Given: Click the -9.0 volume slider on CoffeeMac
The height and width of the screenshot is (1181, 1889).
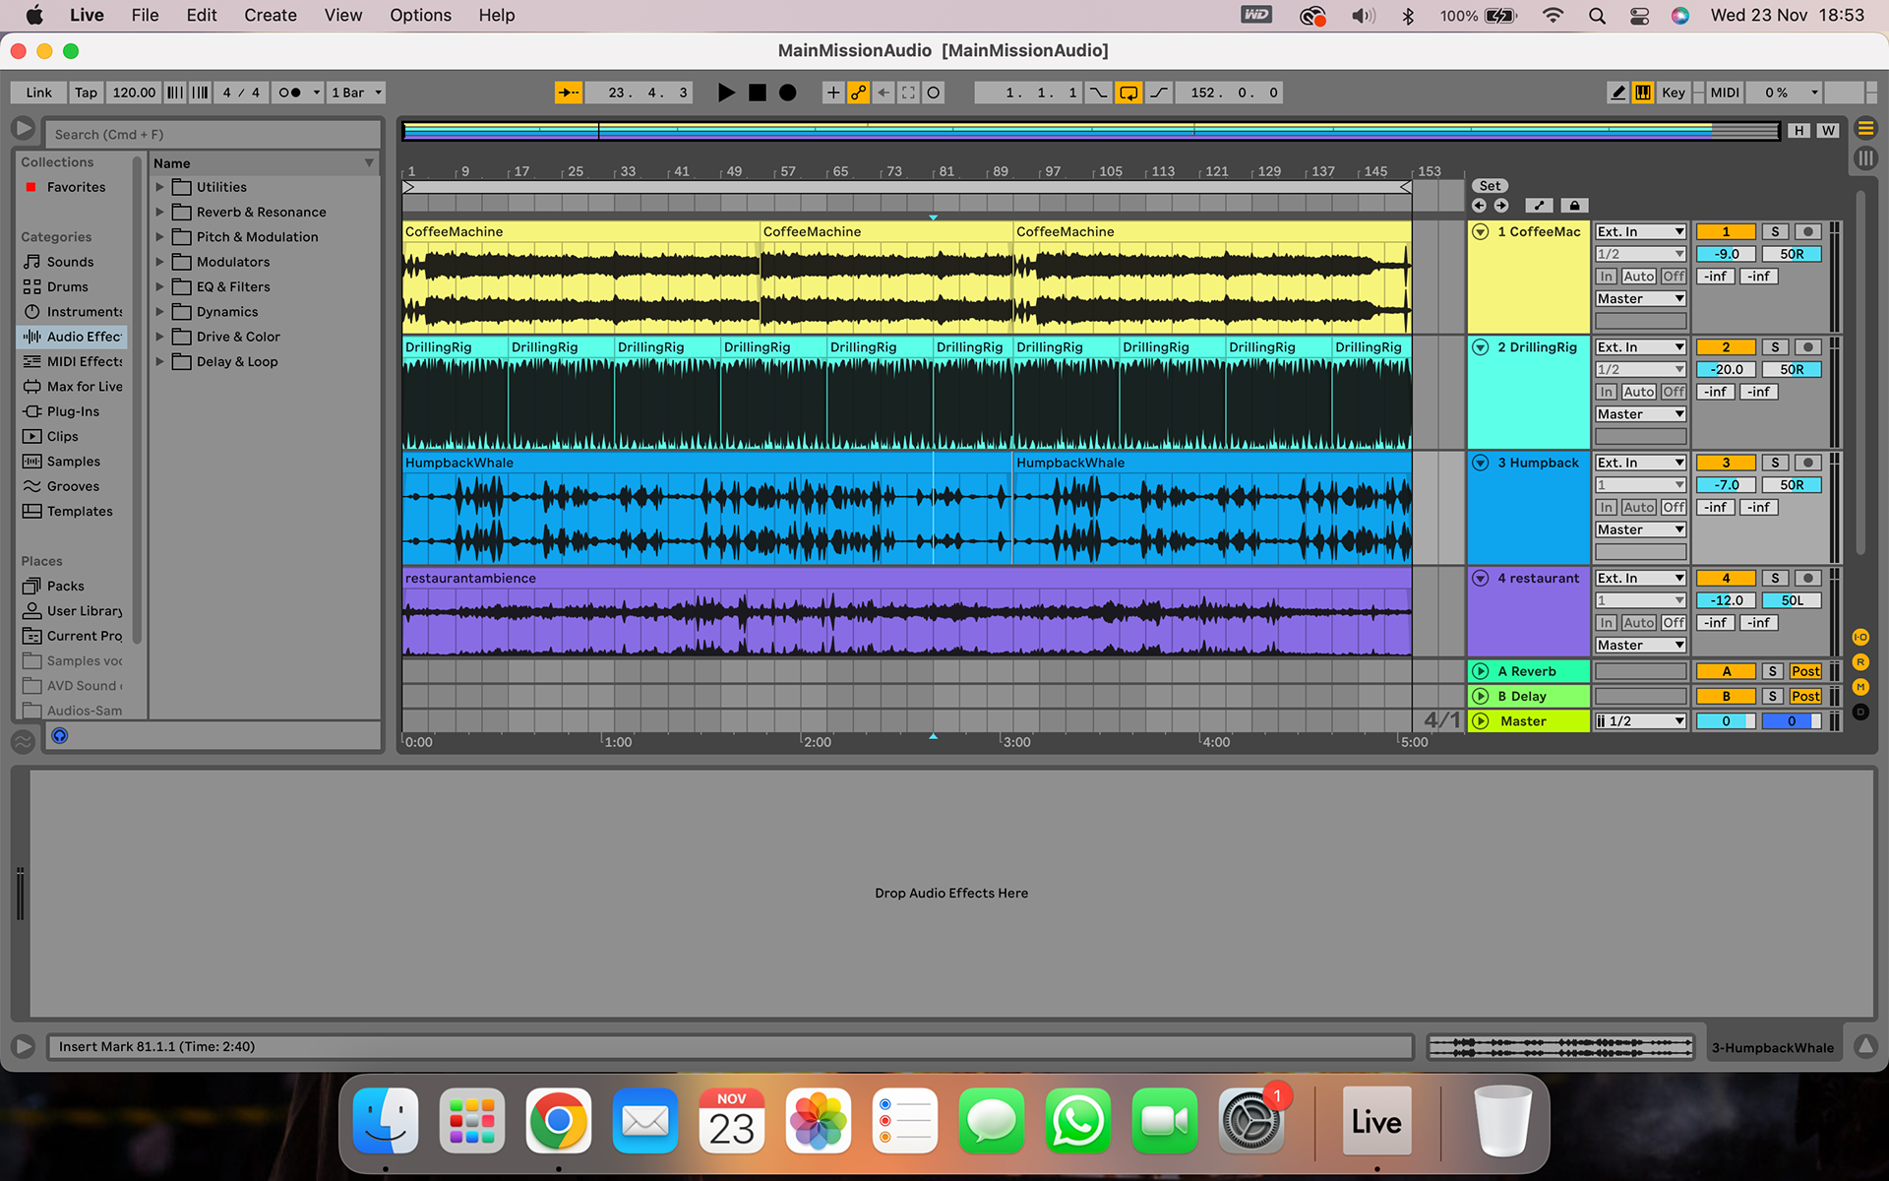Looking at the screenshot, I should (x=1726, y=254).
